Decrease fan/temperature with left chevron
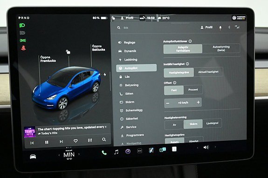The width and height of the screenshot is (268, 178). click(59, 155)
